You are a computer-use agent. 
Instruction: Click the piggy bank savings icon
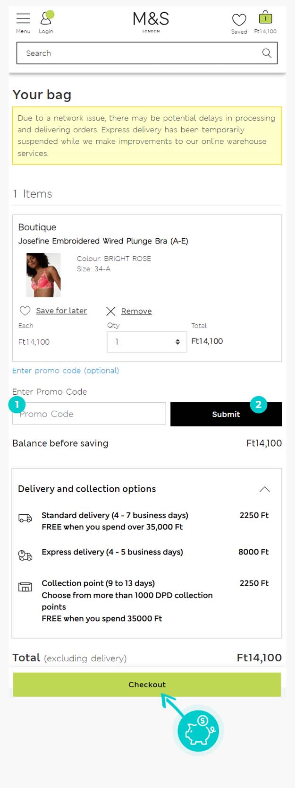tap(198, 731)
